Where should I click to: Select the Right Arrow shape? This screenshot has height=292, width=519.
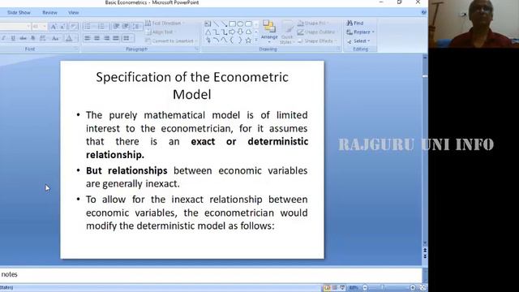(232, 32)
